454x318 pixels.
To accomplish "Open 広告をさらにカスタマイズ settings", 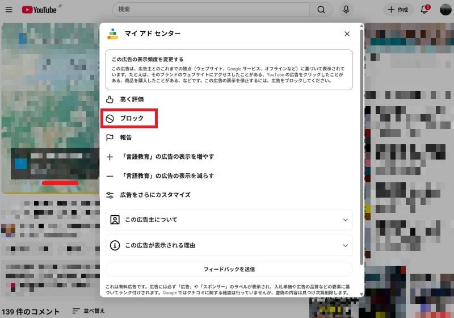I will coord(154,195).
